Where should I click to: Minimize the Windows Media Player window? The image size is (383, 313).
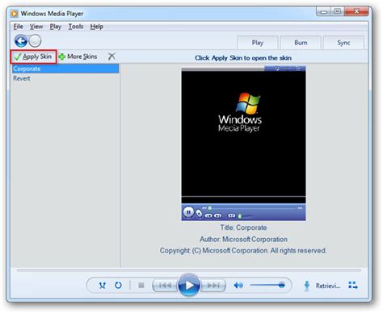point(324,11)
